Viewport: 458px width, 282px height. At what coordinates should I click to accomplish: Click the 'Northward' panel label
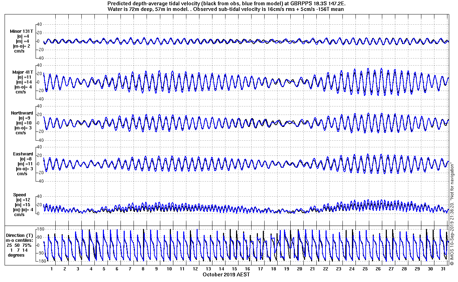click(x=22, y=113)
